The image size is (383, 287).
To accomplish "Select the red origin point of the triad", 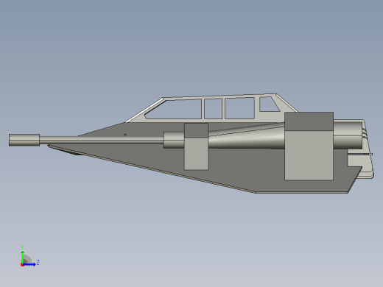I will coord(22,265).
